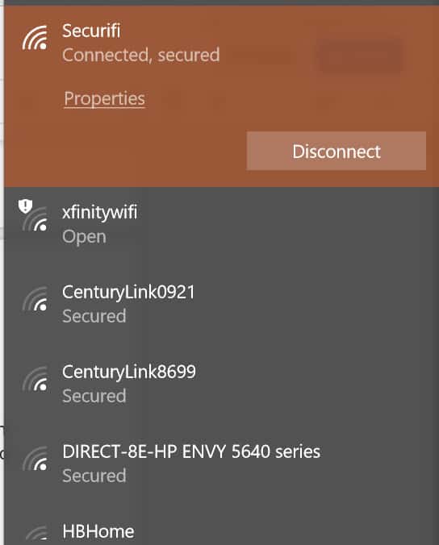Click the CenturyLink8699 Wi-Fi signal icon
The image size is (439, 545).
[x=36, y=379]
